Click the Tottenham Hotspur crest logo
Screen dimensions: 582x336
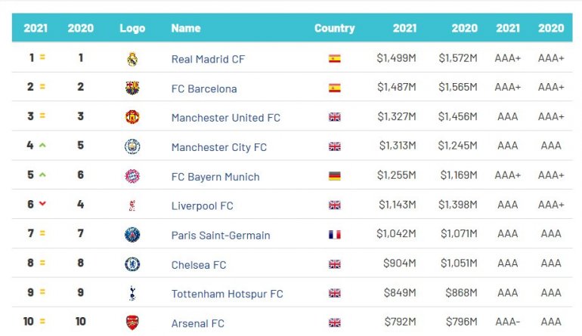point(132,293)
